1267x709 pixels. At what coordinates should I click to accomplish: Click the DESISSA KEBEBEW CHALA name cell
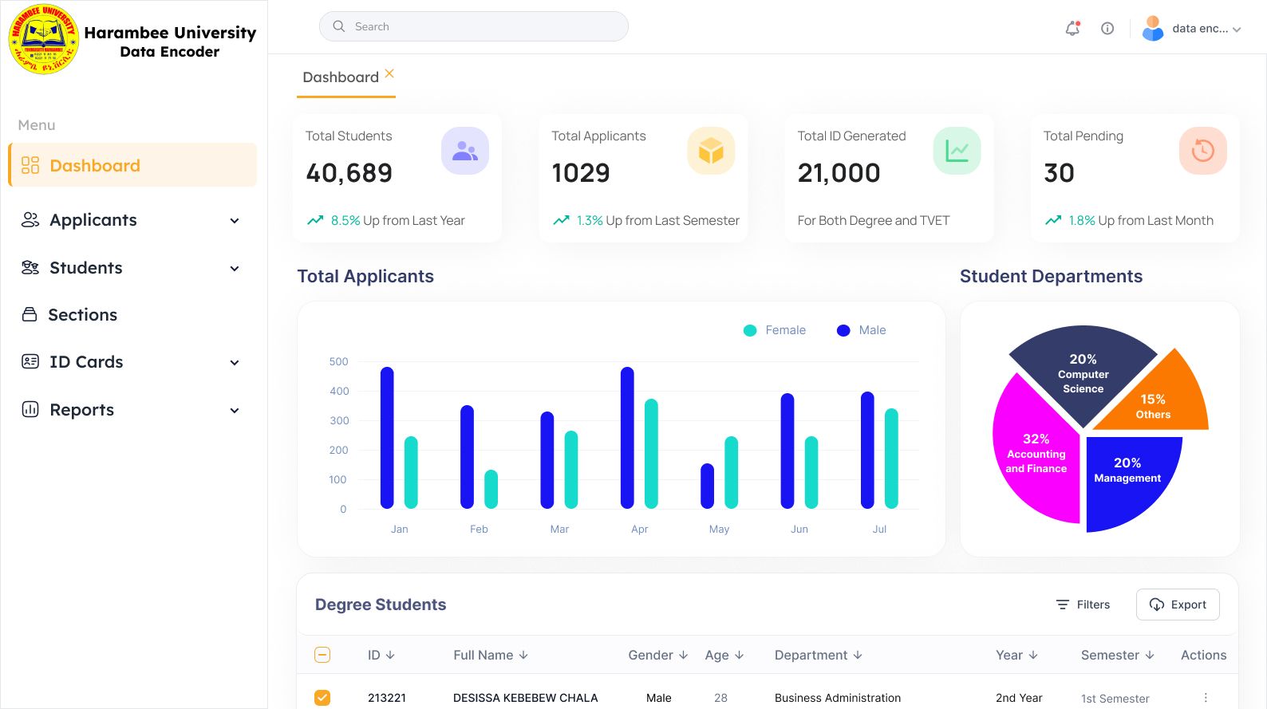525,698
